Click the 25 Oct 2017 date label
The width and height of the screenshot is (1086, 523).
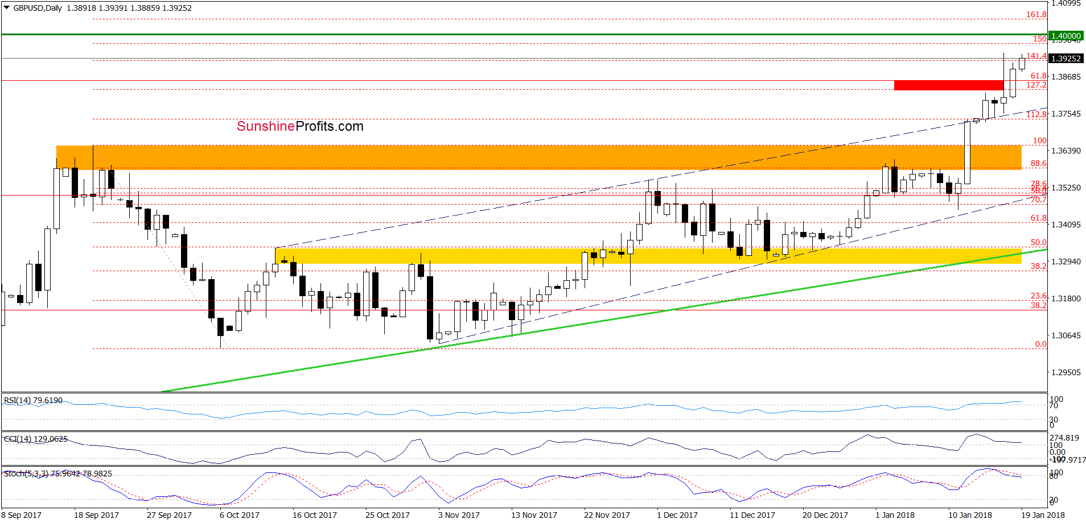(388, 515)
